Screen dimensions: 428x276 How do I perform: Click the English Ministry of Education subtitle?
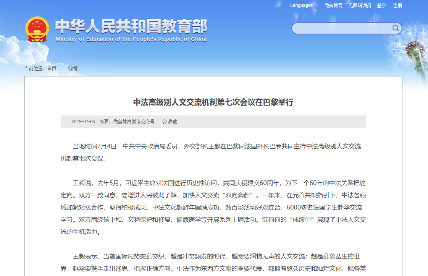131,39
